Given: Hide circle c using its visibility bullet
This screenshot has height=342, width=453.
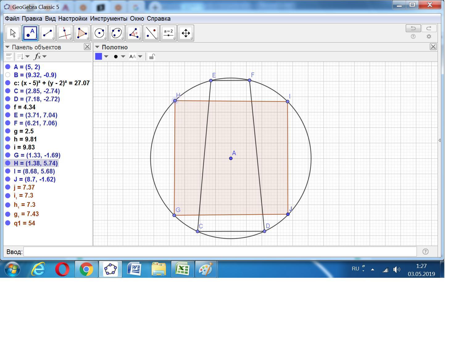Looking at the screenshot, I should tap(8, 83).
